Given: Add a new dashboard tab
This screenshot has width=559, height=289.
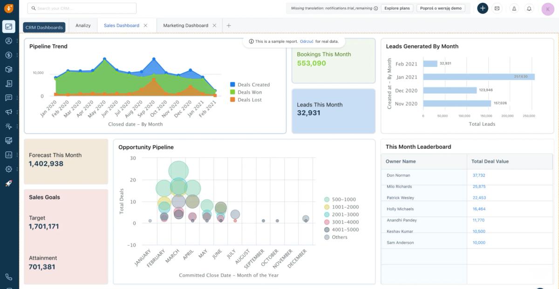Looking at the screenshot, I should 229,26.
